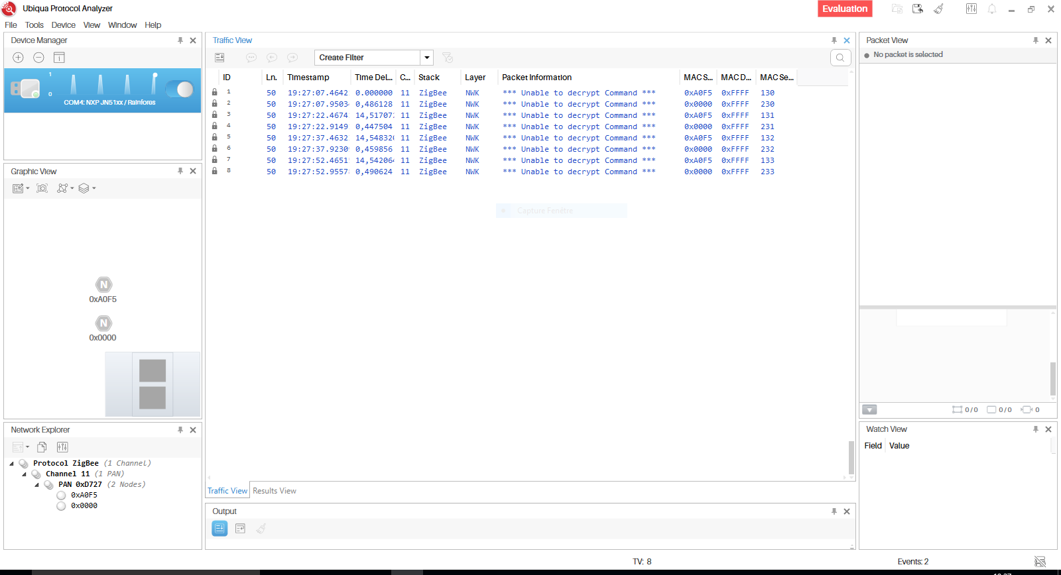Select node 0xA0F5 in Network Explorer

[x=84, y=495]
